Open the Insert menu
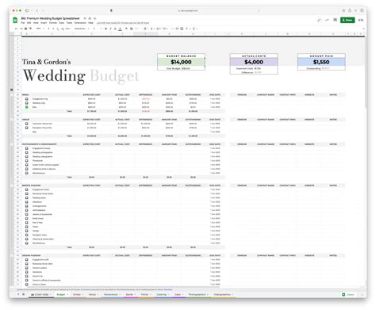Image resolution: width=376 pixels, height=310 pixels. 44,23
